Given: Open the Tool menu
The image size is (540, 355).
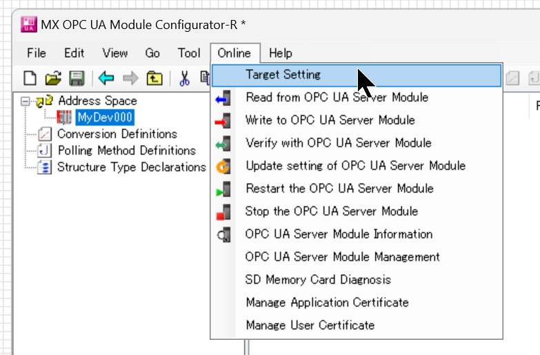Looking at the screenshot, I should 189,53.
